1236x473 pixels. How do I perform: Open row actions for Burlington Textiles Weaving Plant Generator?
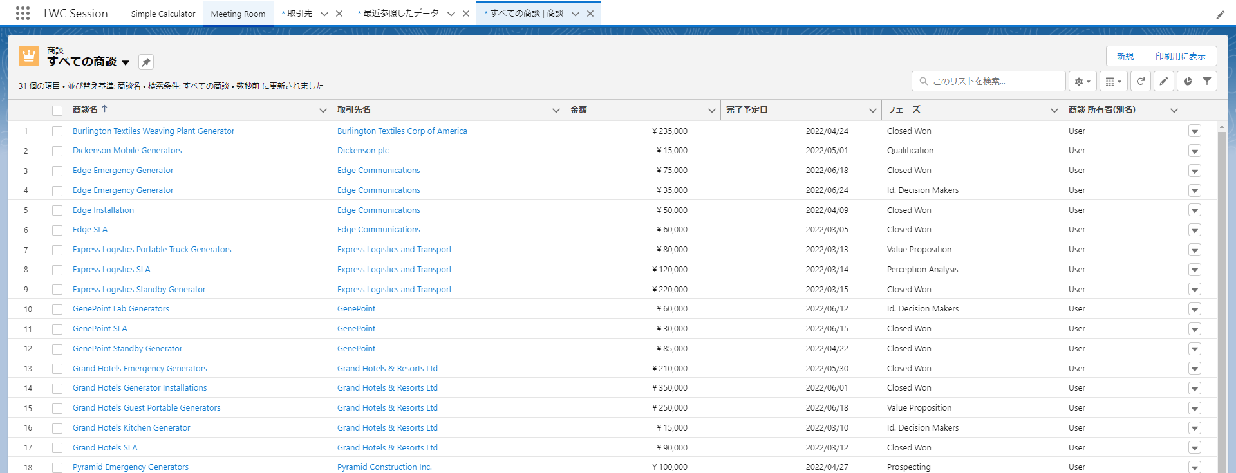[x=1195, y=131]
